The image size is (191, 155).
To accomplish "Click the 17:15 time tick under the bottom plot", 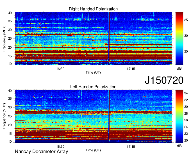I will [131, 147].
